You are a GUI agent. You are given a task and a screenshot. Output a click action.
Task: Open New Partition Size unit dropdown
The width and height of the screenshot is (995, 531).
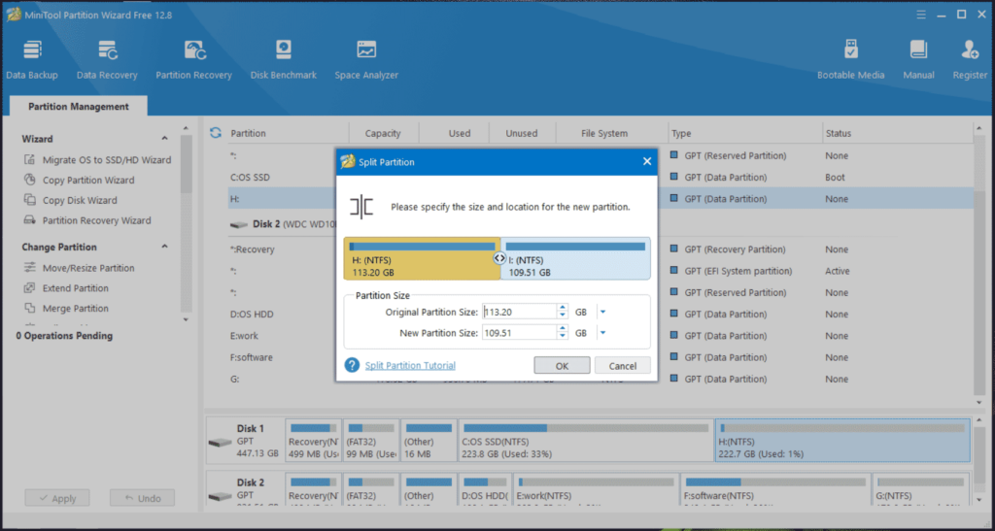[602, 333]
